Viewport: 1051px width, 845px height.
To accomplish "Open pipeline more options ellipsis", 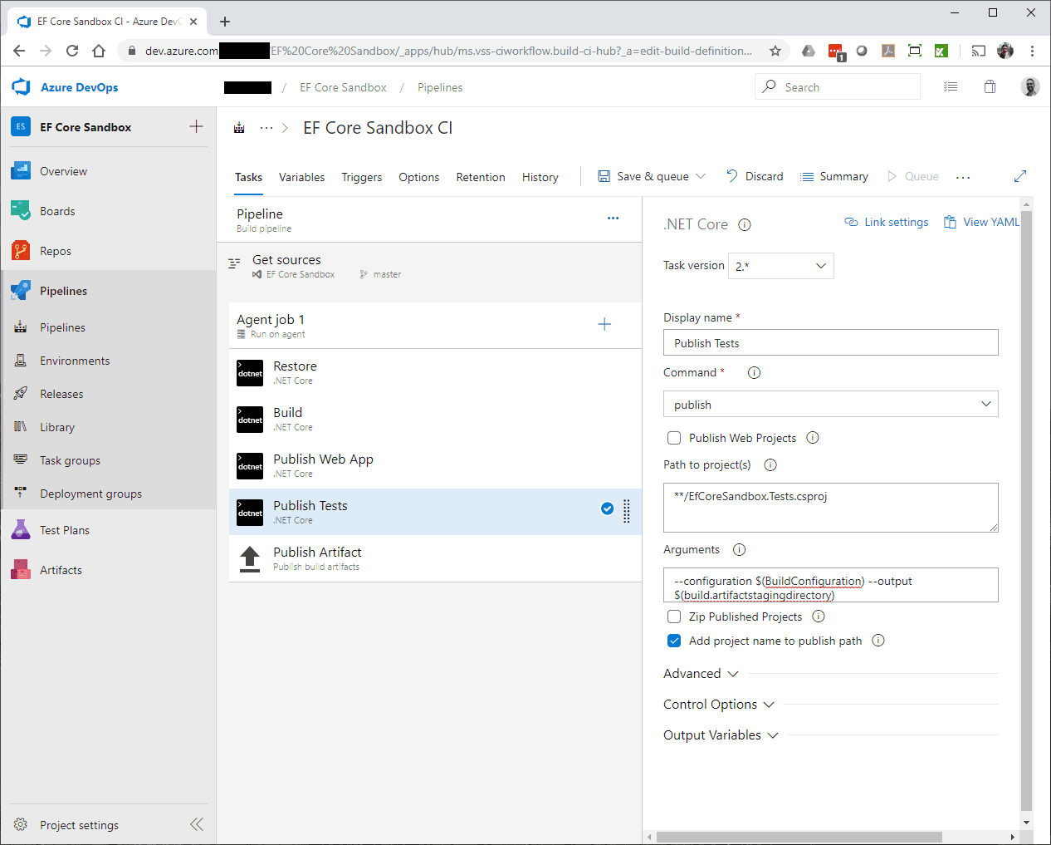I will (x=613, y=219).
